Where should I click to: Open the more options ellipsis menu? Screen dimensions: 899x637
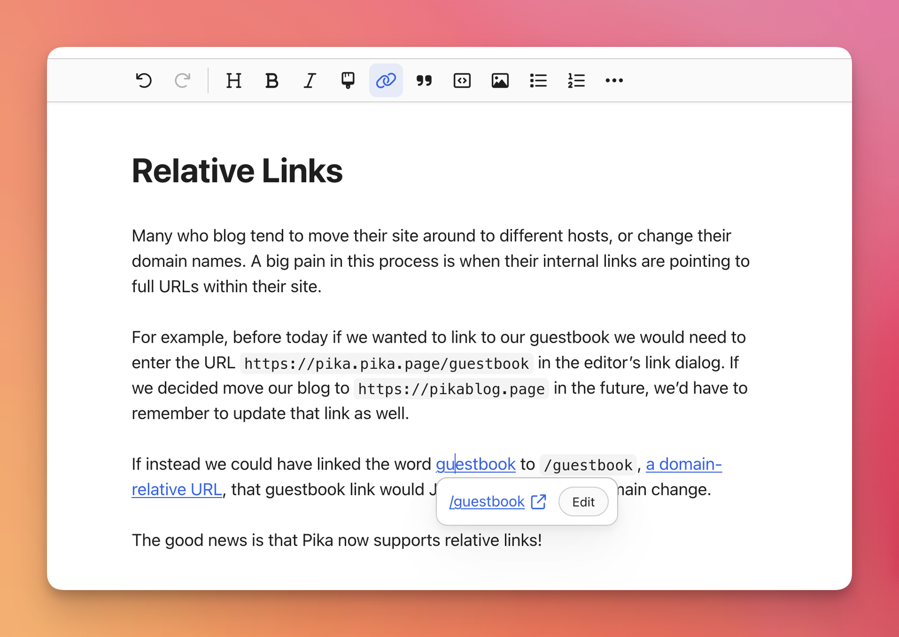[614, 80]
